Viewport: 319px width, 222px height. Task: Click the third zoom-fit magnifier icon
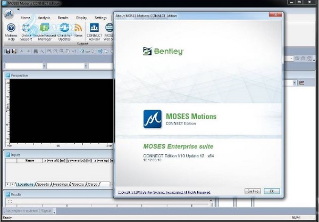[x=62, y=51]
